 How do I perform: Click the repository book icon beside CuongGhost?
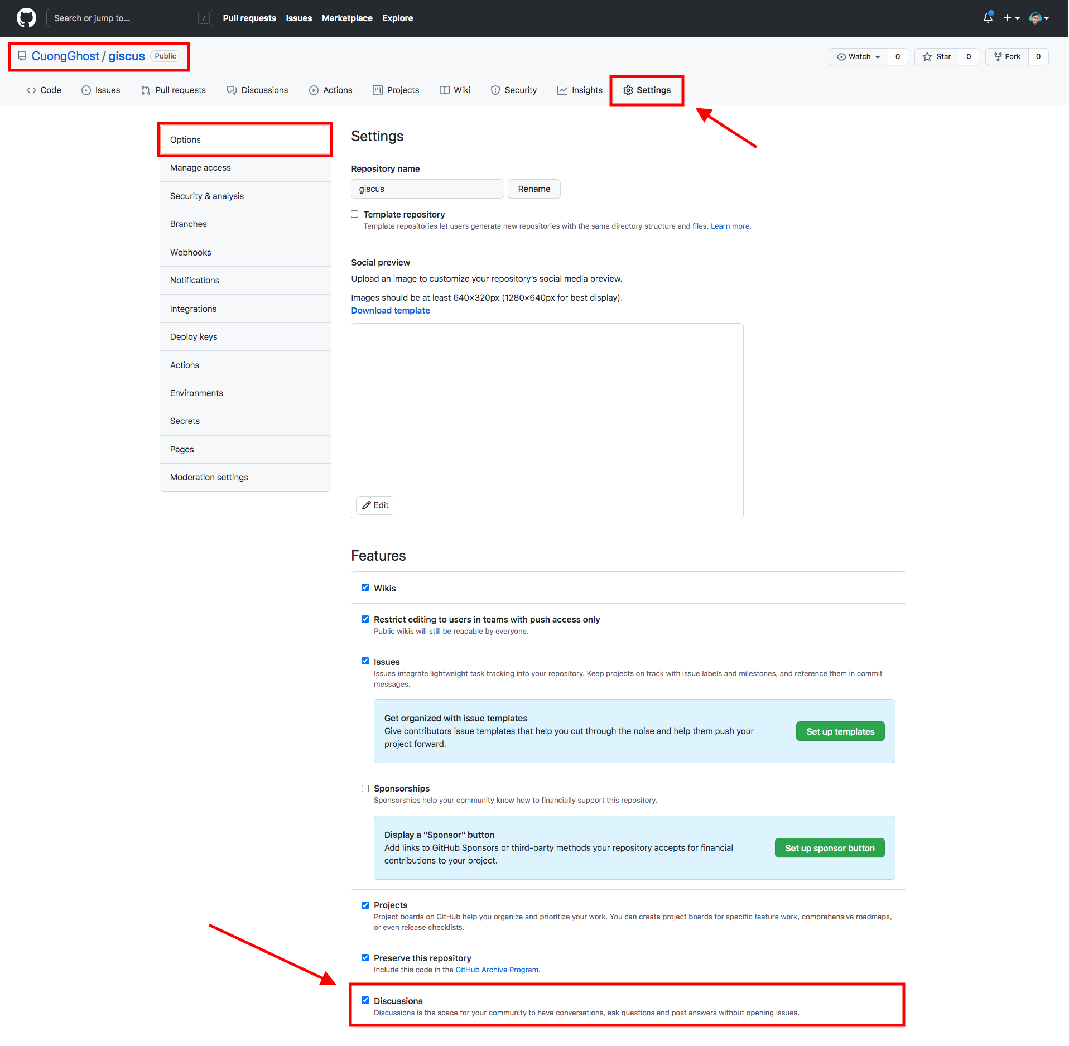coord(22,56)
